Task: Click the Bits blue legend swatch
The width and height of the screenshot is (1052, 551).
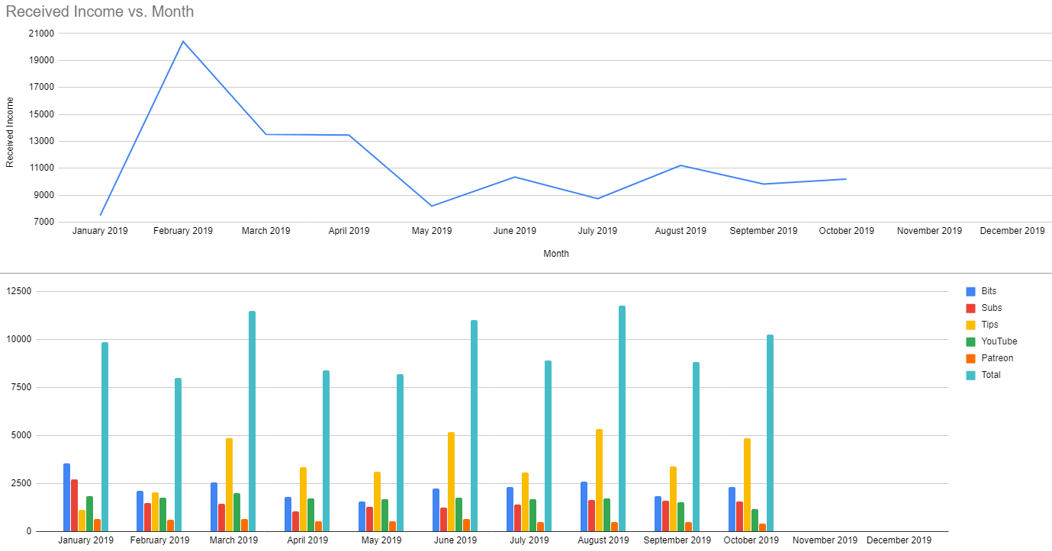Action: coord(971,291)
